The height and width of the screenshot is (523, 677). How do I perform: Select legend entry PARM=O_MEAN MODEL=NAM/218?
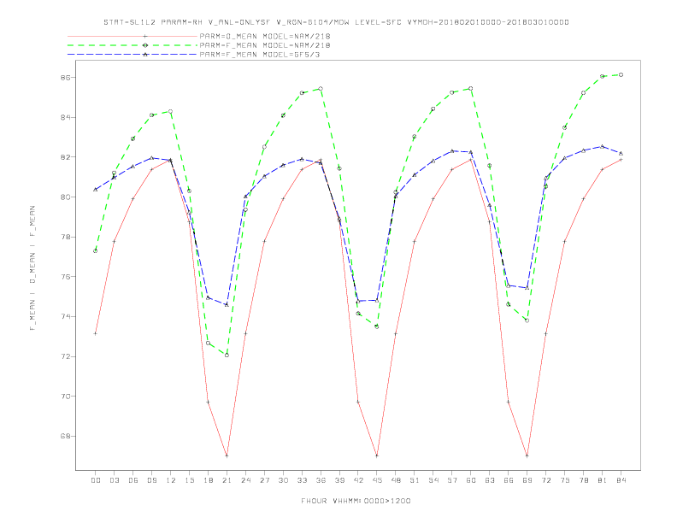pos(265,36)
